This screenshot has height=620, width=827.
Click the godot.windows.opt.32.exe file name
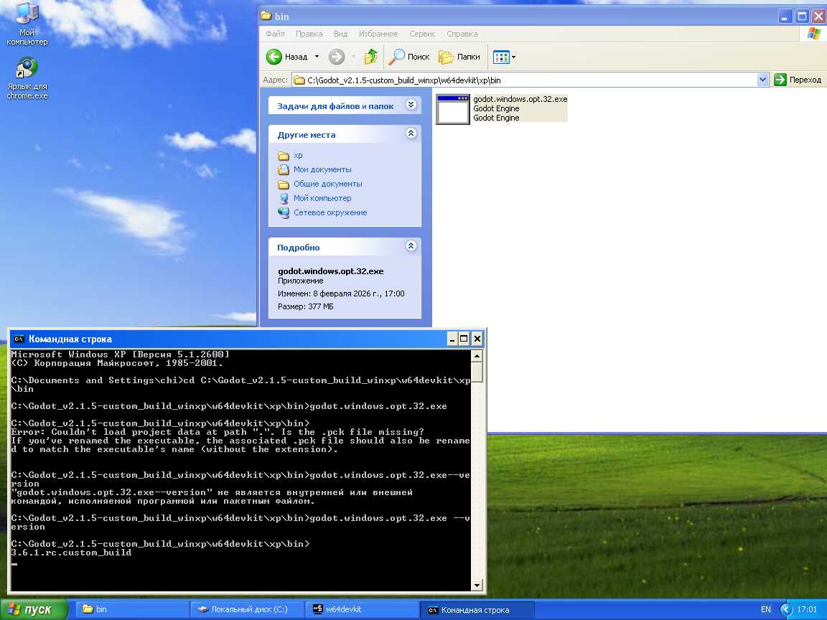pyautogui.click(x=520, y=99)
